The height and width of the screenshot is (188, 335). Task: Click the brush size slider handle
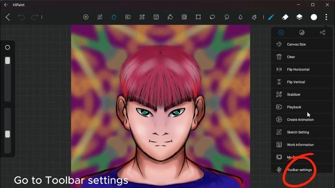[x=7, y=61]
